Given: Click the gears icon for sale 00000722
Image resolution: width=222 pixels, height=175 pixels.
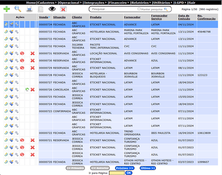Looking at the screenshot, I should [x=17, y=133].
